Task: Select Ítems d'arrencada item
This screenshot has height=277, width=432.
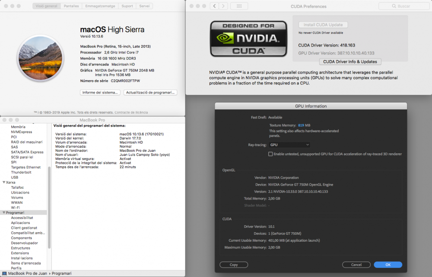Action: click(x=26, y=263)
